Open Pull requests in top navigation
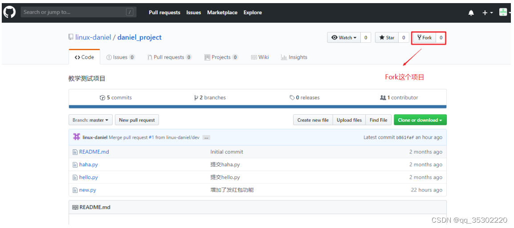 pyautogui.click(x=164, y=12)
